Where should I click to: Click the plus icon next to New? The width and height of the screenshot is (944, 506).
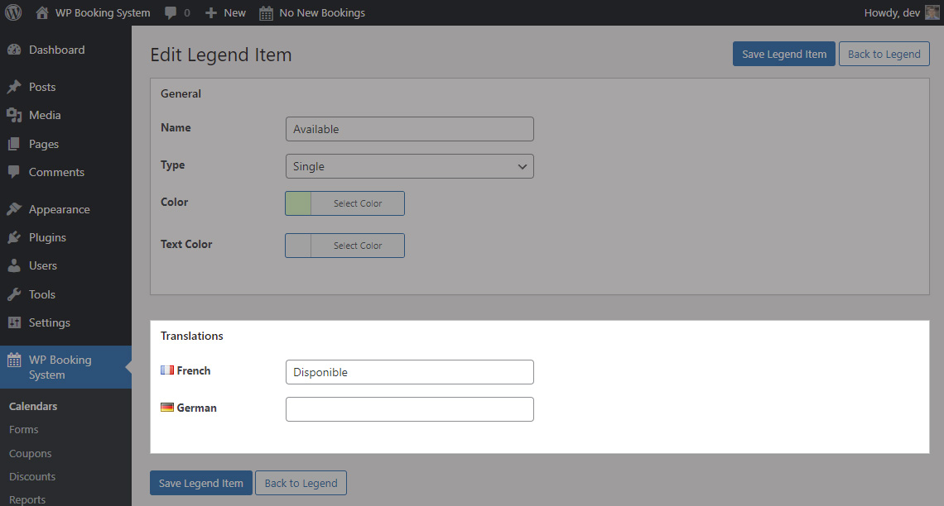210,12
